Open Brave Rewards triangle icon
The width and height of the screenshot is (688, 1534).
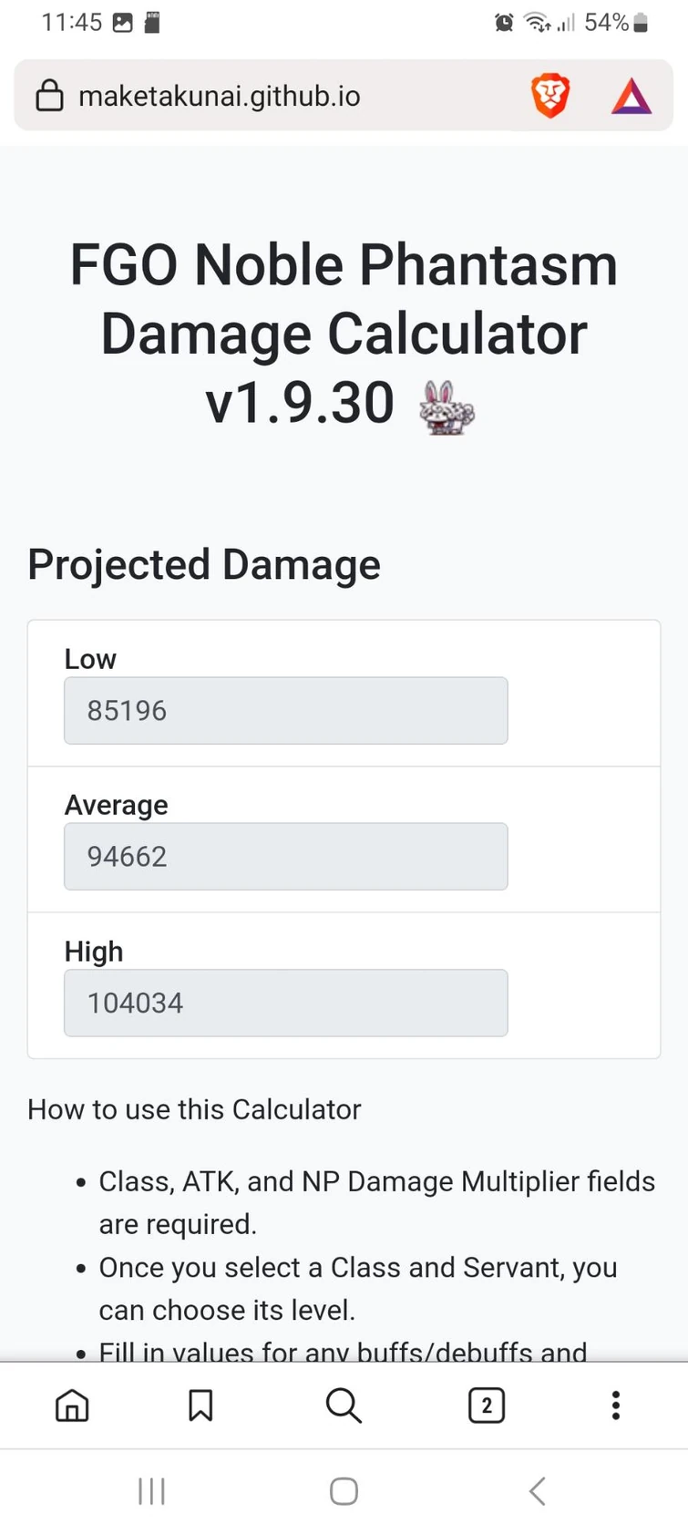click(631, 95)
